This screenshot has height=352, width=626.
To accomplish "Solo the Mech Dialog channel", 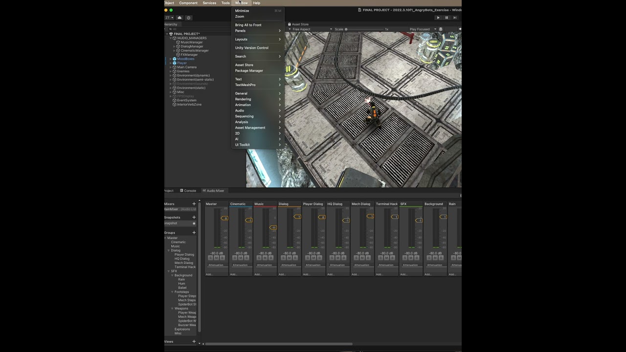I will (x=356, y=258).
